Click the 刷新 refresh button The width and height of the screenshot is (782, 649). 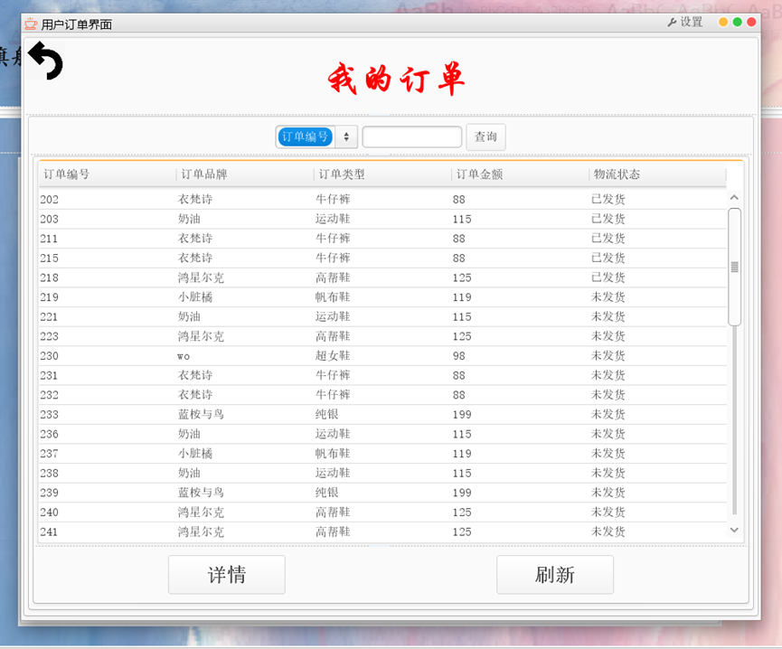coord(554,575)
